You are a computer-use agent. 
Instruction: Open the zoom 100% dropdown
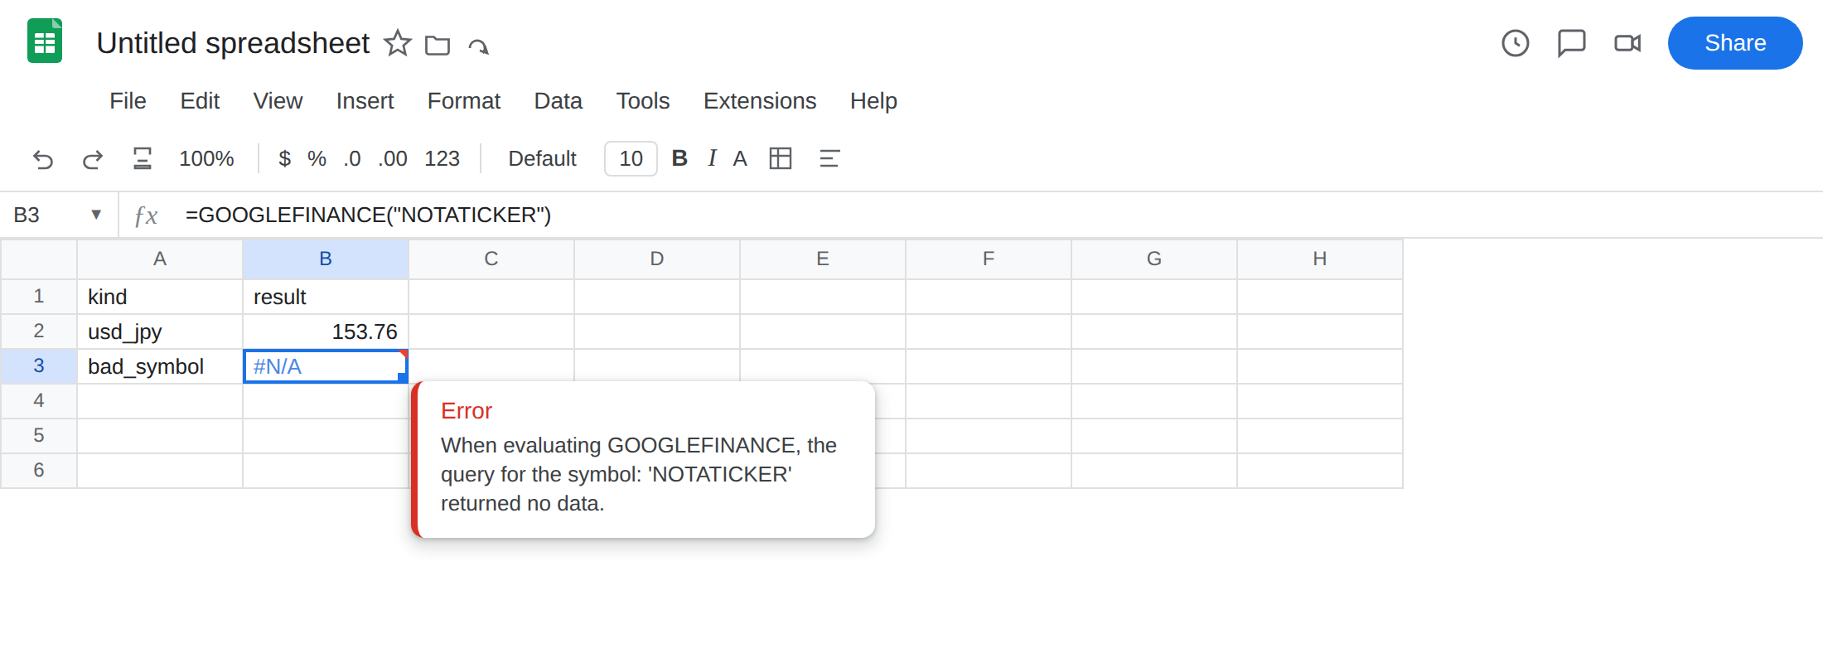point(206,158)
